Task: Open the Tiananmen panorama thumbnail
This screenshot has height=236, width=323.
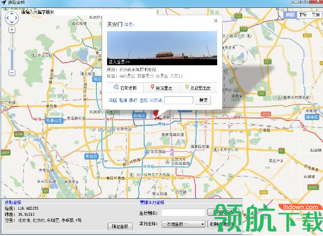Action: coord(162,48)
